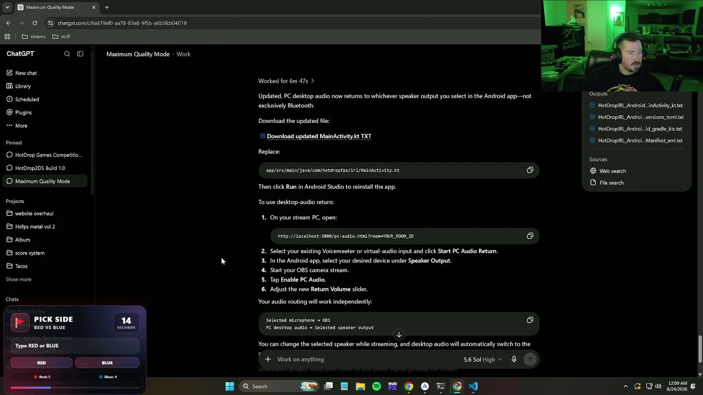This screenshot has height=395, width=703.
Task: Jump to bottom of conversation arrow
Action: pos(399,334)
